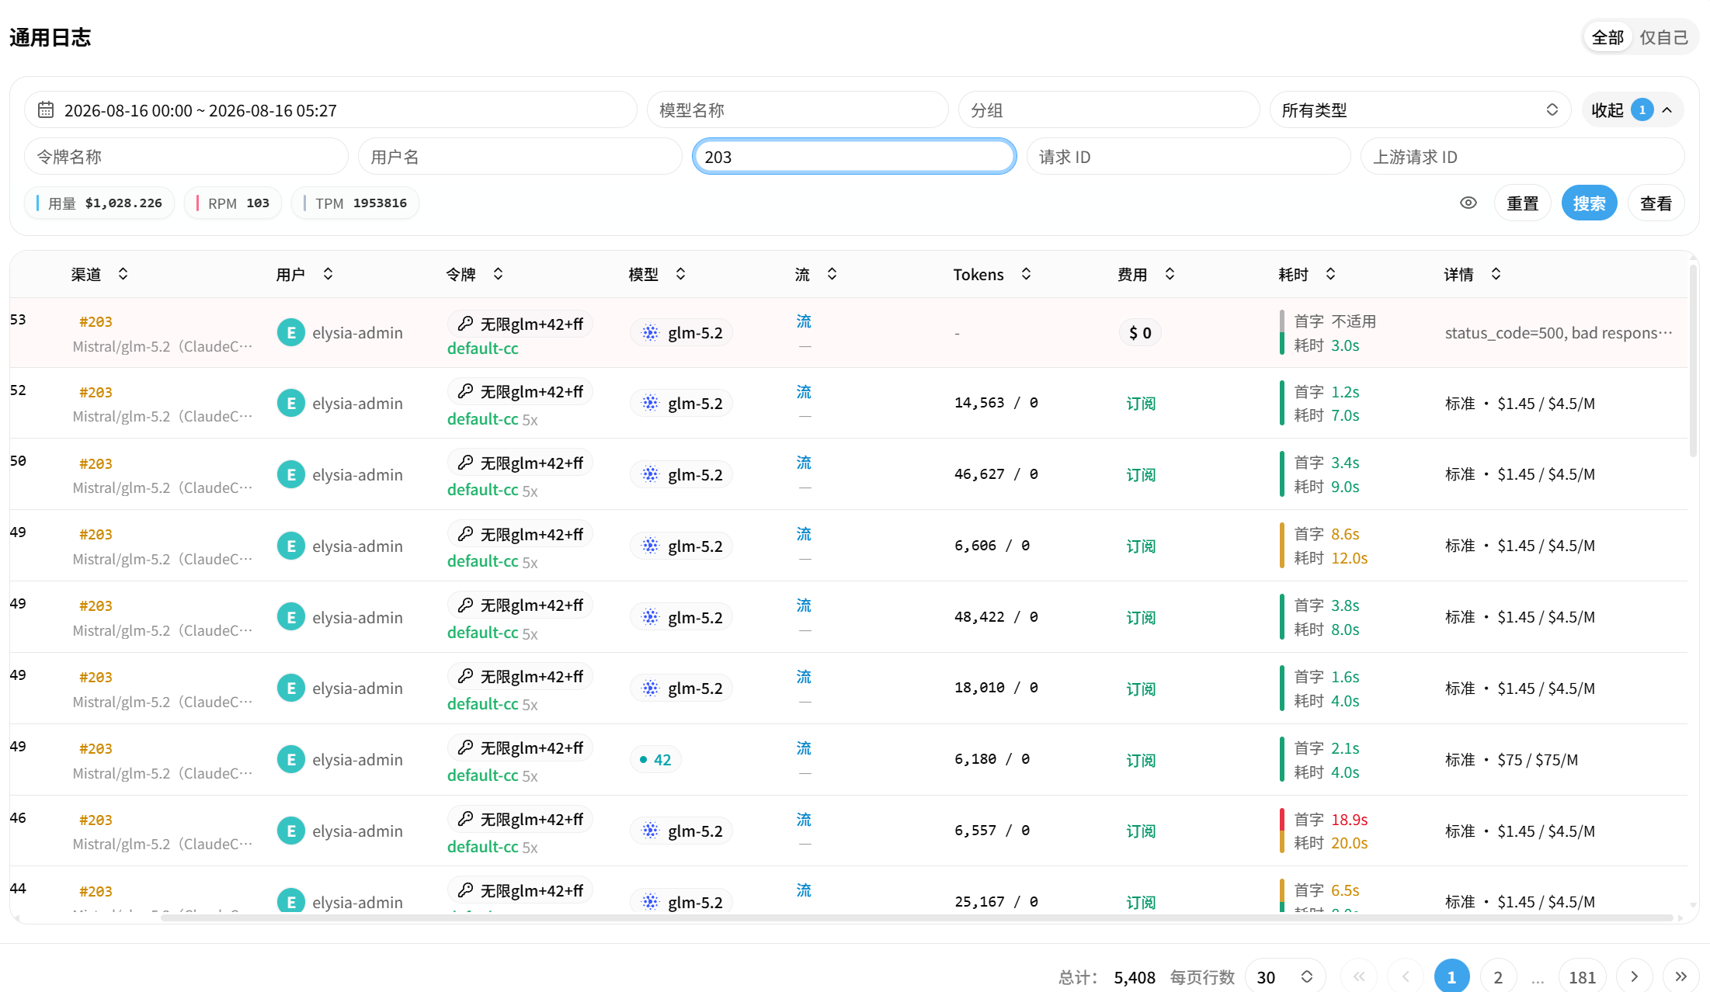Click the RPM 103 stat chip
The height and width of the screenshot is (992, 1710).
click(233, 203)
